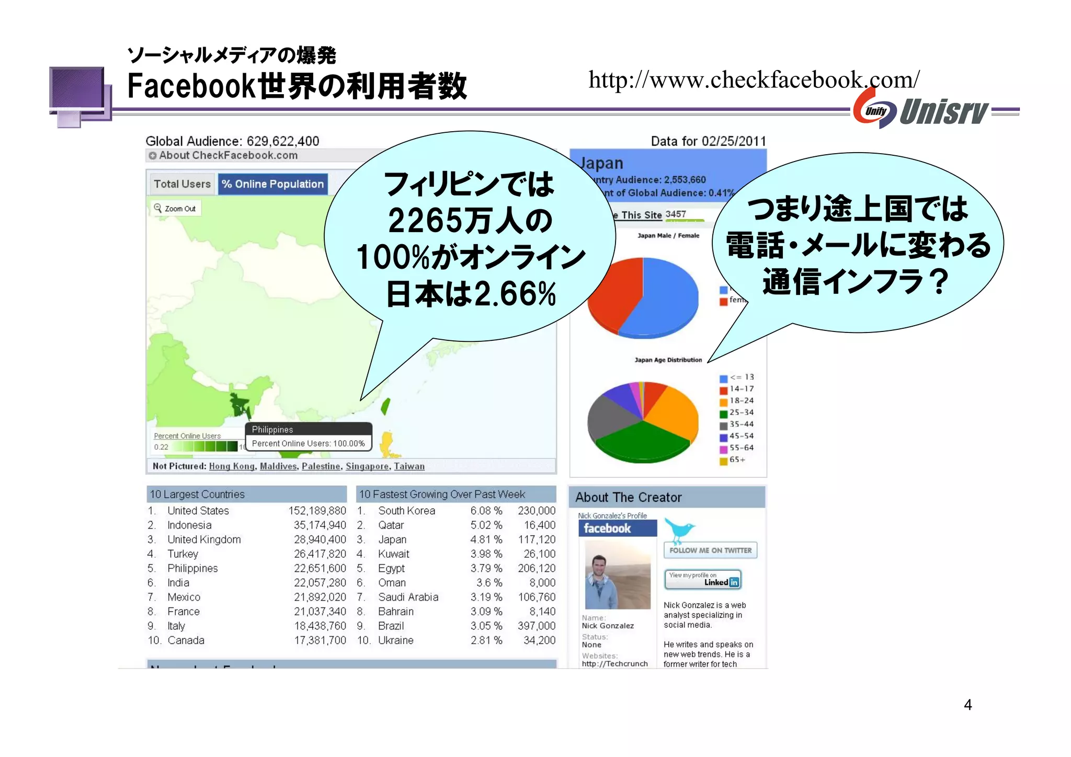1071x757 pixels.
Task: Switch to the Total Users tab
Action: coord(182,184)
